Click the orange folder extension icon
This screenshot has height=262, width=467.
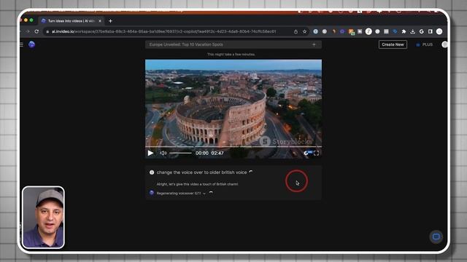point(351,31)
